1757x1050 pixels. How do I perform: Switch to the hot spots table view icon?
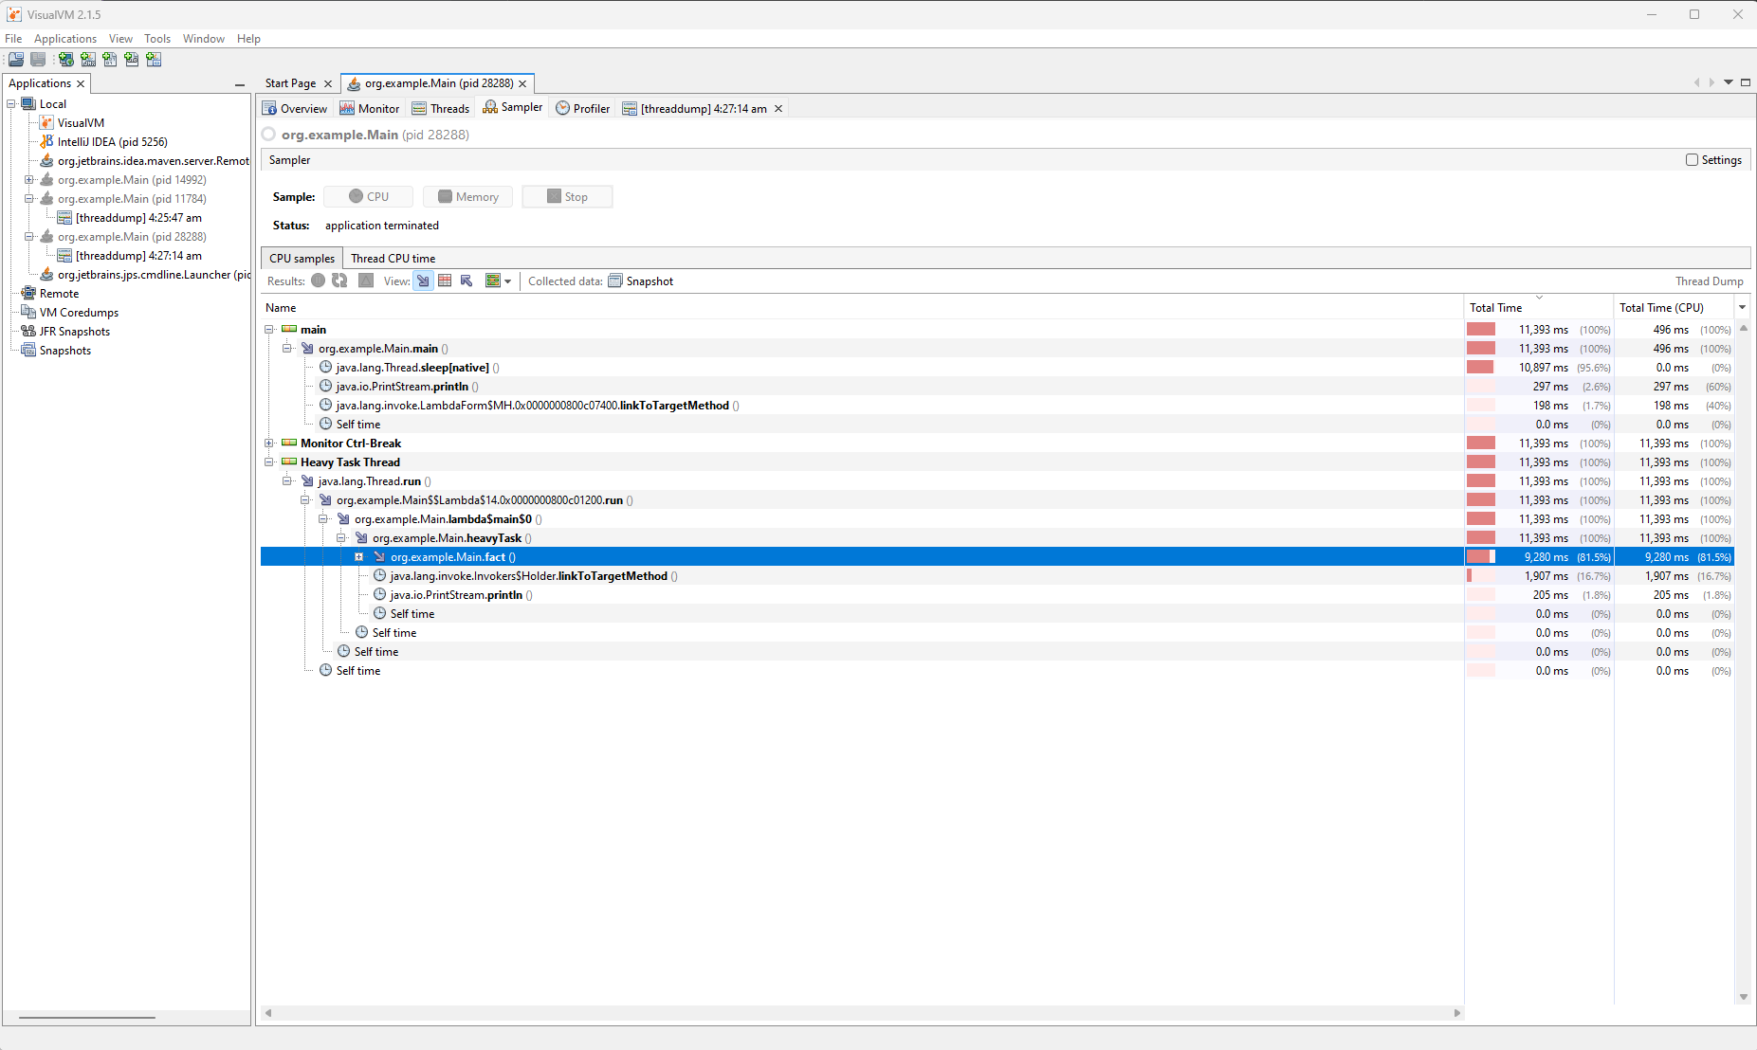pos(445,281)
